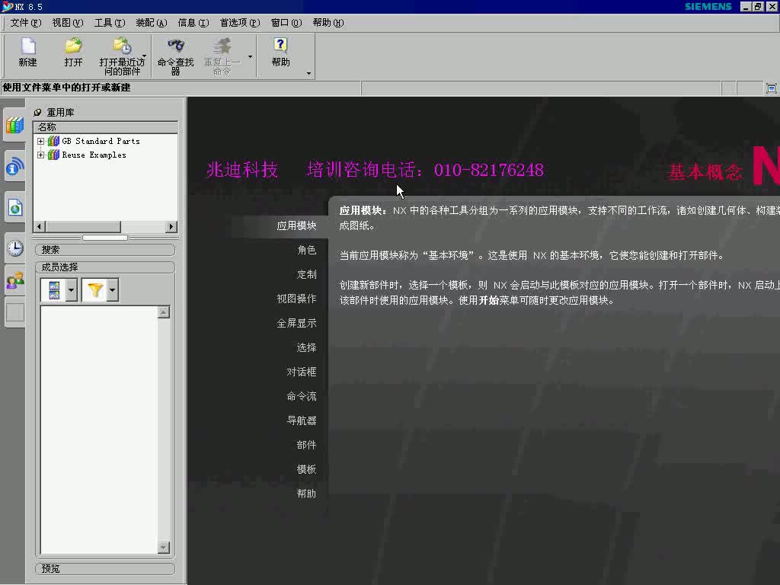Expand the Reuse Examples node
This screenshot has width=780, height=585.
tap(41, 155)
